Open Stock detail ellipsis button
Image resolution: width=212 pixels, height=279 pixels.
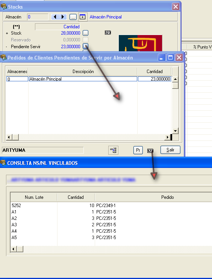point(85,33)
